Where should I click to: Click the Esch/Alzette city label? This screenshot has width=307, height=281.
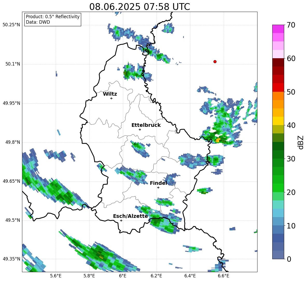pos(130,216)
